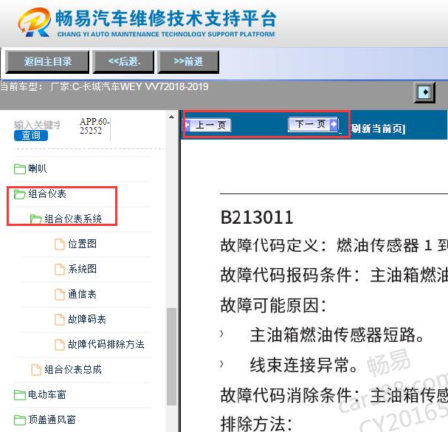The height and width of the screenshot is (432, 448).
Task: Click the sidebar scrollbar thumb
Action: click(x=171, y=357)
